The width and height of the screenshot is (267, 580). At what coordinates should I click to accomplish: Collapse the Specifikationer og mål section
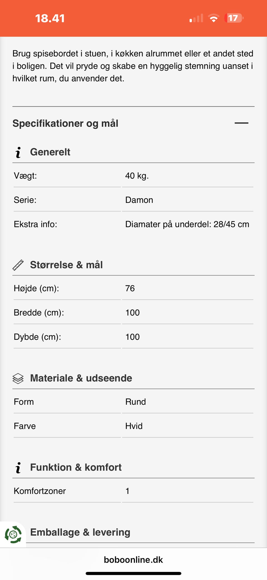coord(241,123)
